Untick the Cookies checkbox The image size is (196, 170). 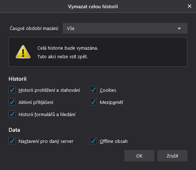click(93, 90)
